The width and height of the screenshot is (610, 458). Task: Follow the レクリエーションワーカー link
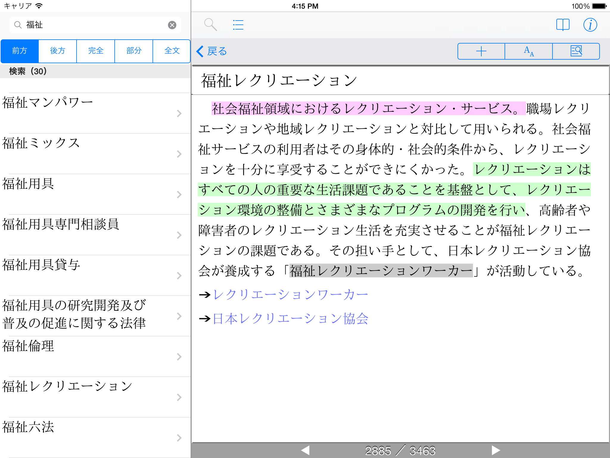[290, 295]
